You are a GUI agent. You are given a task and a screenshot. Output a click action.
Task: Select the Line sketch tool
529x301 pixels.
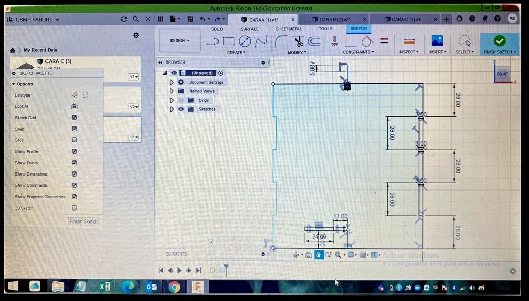point(212,41)
